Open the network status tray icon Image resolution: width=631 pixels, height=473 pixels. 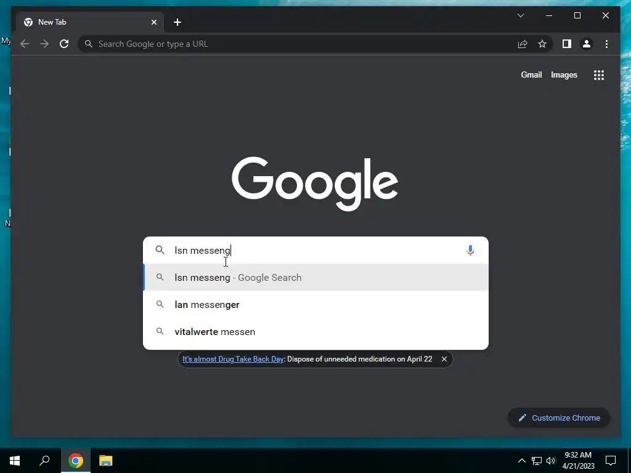coord(537,461)
